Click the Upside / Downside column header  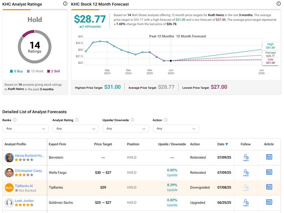coord(172,144)
